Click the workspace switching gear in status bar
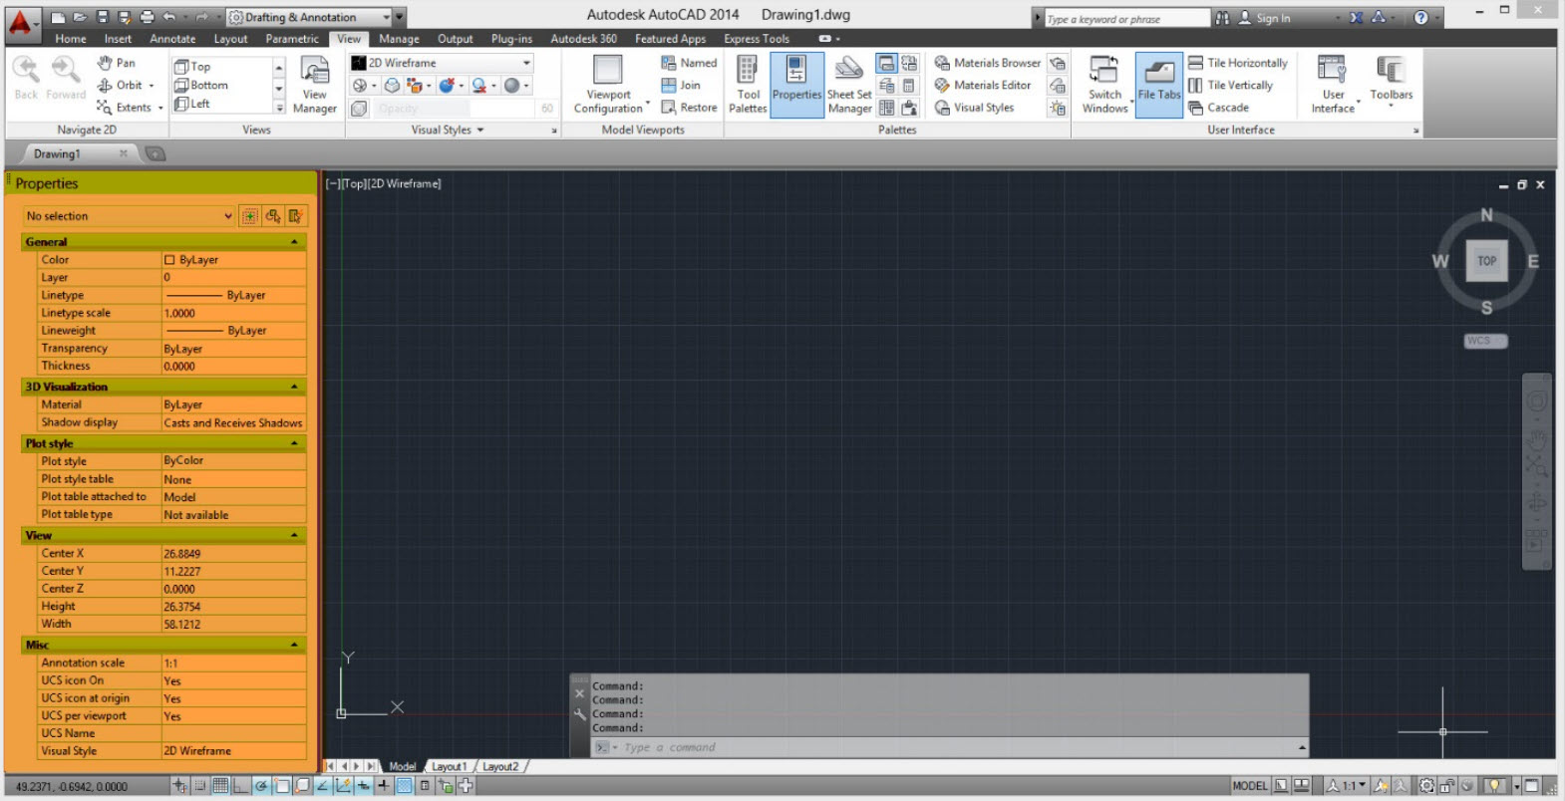This screenshot has height=801, width=1565. [1427, 785]
